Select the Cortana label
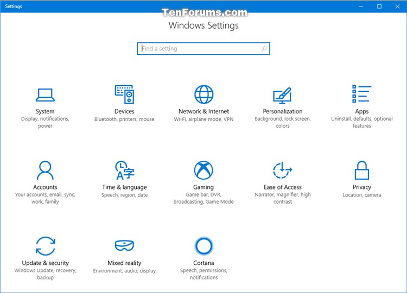The image size is (407, 293). (203, 263)
